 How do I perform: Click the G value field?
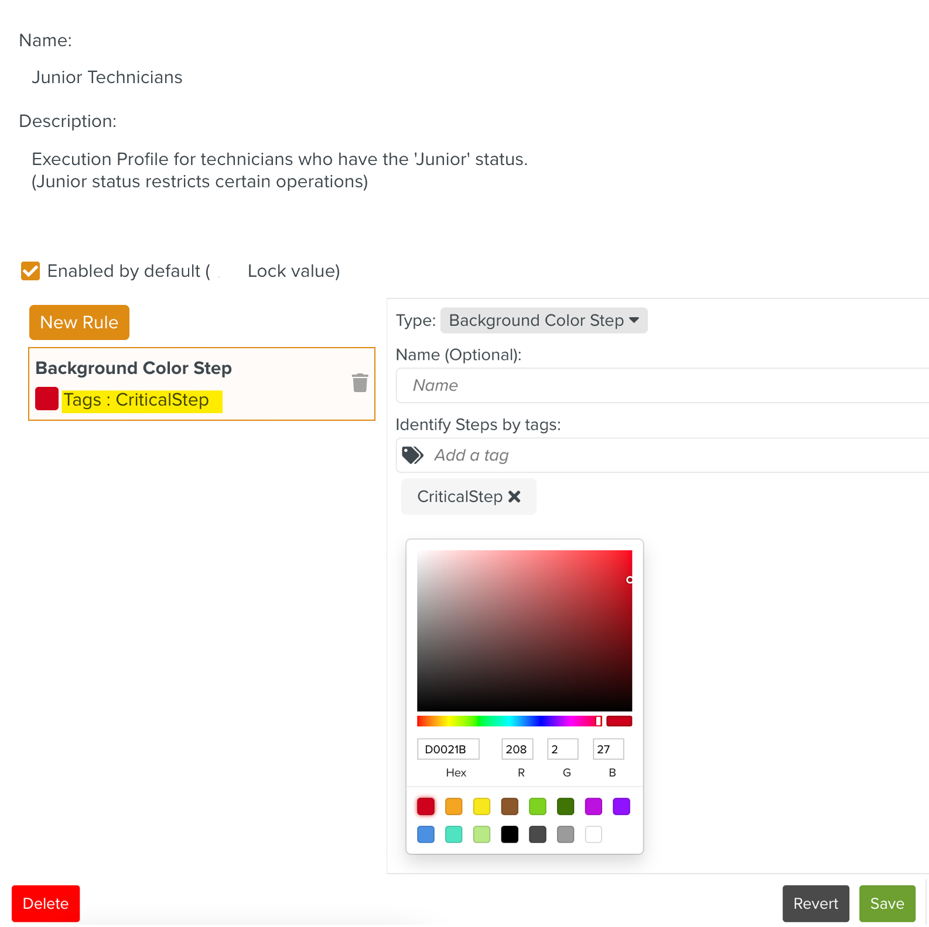[x=563, y=749]
